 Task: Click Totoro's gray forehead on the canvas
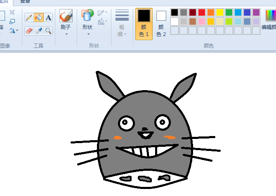(x=145, y=104)
